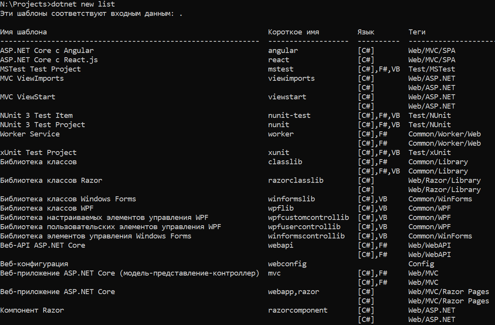The width and height of the screenshot is (495, 325).
Task: Click tag 'Config'
Action: (x=421, y=264)
